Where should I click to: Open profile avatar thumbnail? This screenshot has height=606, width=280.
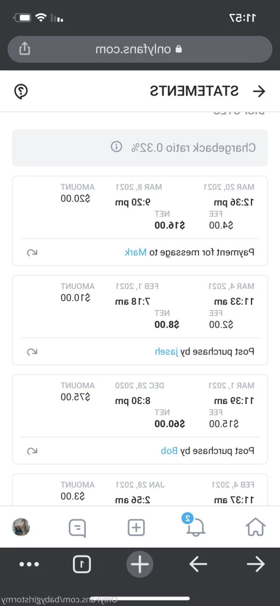(x=21, y=527)
